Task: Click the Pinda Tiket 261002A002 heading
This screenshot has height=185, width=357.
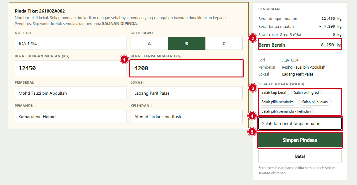Action: click(40, 11)
